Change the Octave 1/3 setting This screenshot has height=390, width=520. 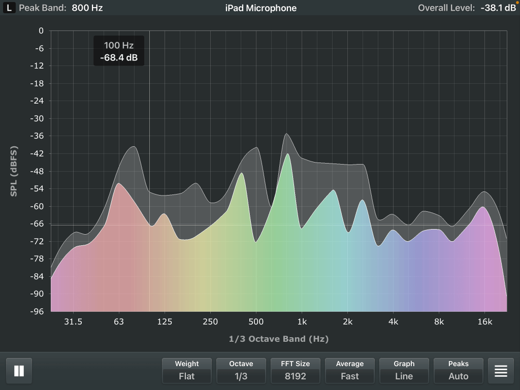(241, 371)
